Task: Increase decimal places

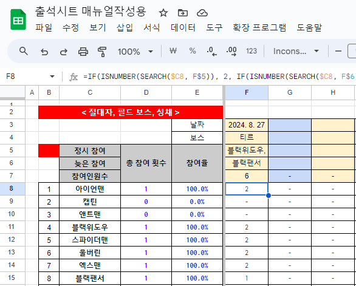Action: click(231, 51)
